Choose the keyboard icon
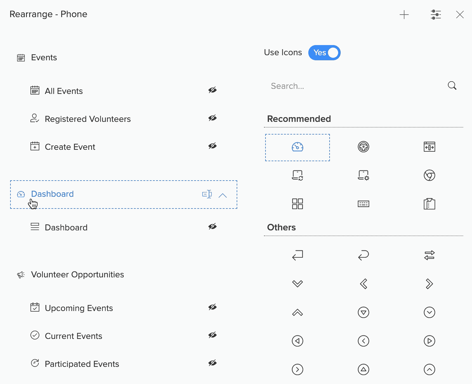 (363, 204)
